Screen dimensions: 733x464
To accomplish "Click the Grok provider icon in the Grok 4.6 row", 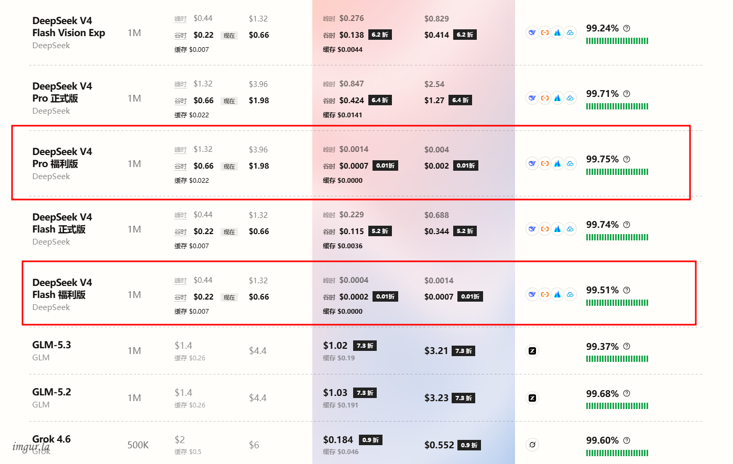I will 532,445.
